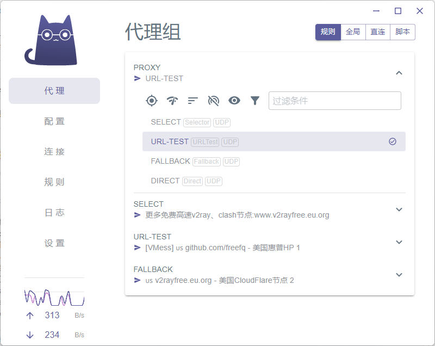The height and width of the screenshot is (346, 435).
Task: Expand the FALLBACK proxy group
Action: (x=399, y=274)
